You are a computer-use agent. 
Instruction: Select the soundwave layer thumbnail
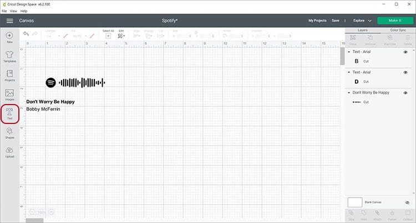tap(357, 102)
